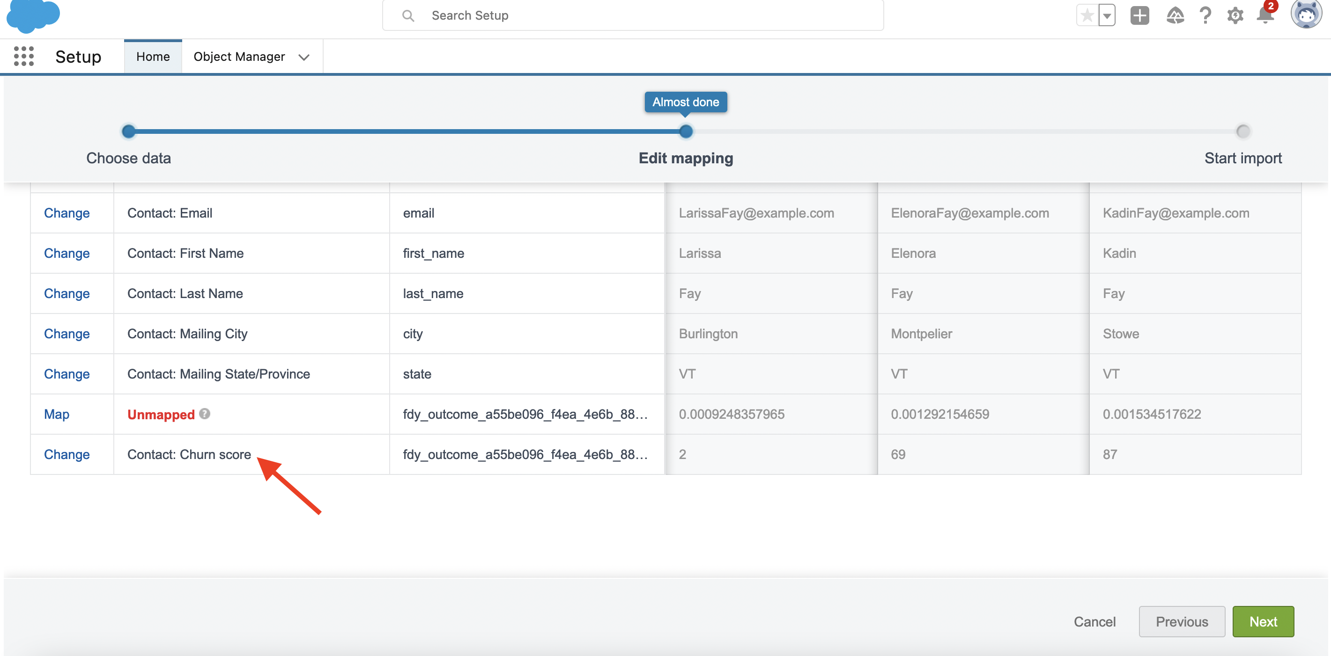This screenshot has height=656, width=1331.
Task: Select the churn score value 87
Action: tap(1195, 454)
